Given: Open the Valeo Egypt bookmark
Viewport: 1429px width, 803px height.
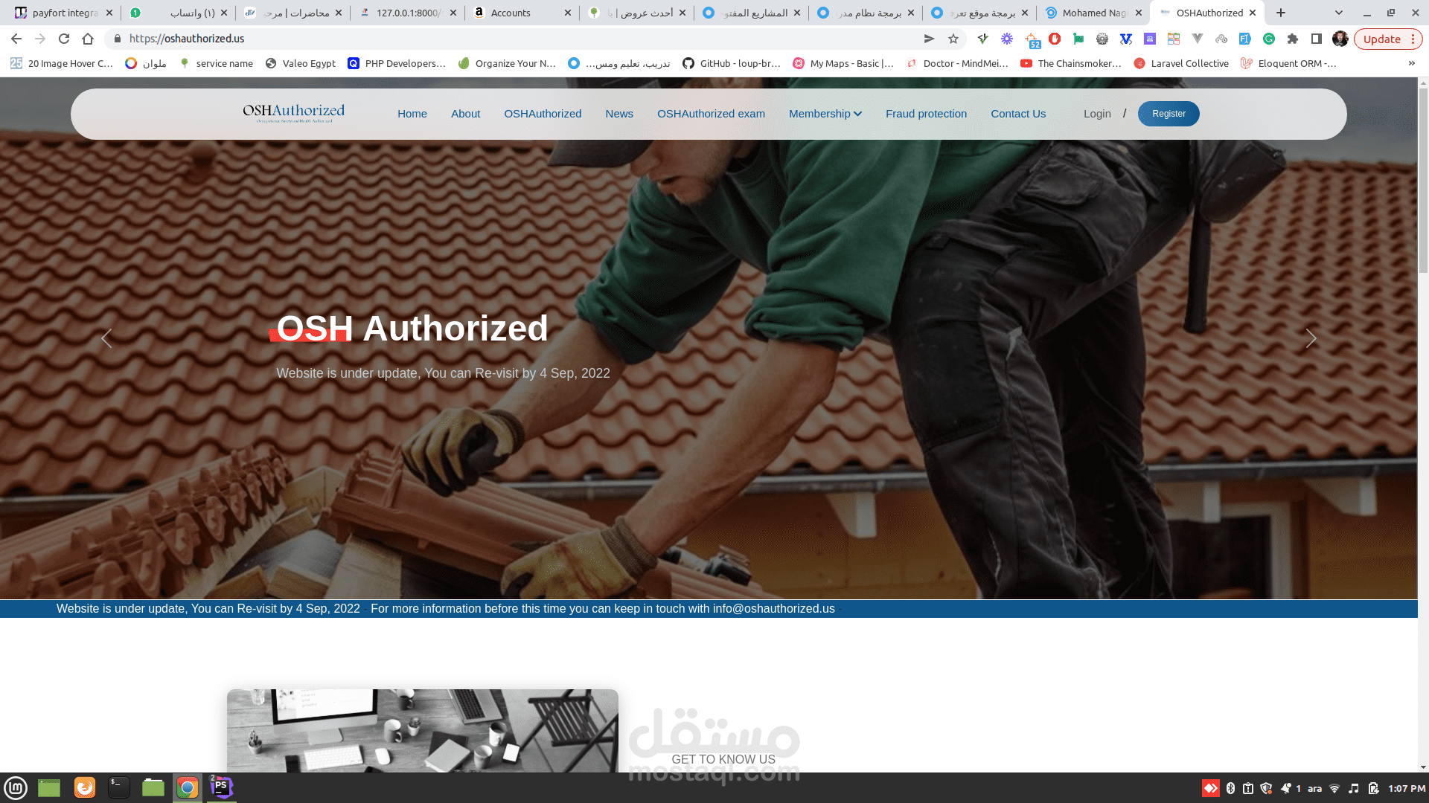Looking at the screenshot, I should click(x=301, y=63).
